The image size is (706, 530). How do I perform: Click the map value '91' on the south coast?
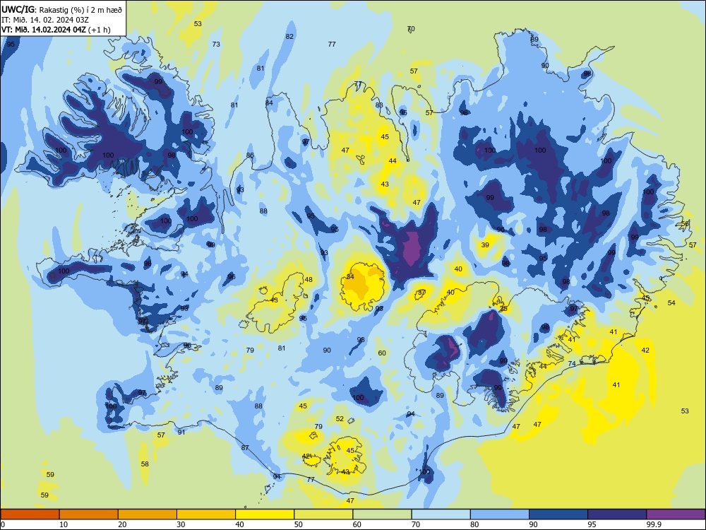click(181, 432)
